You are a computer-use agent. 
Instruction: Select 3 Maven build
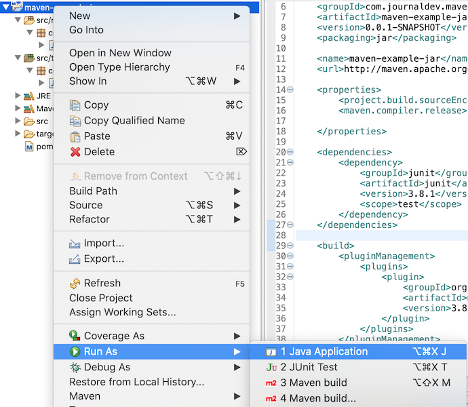358,383
